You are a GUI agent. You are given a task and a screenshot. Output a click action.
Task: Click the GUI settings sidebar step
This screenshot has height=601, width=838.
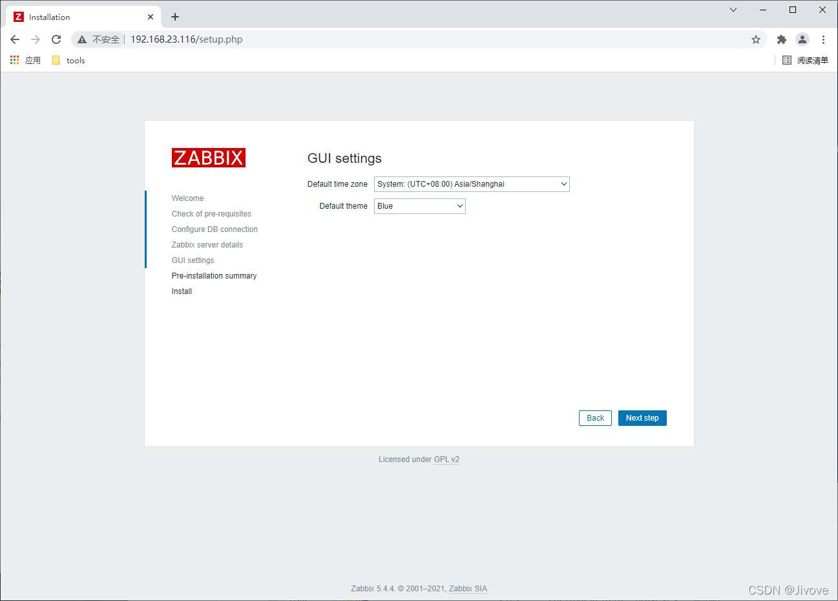193,260
